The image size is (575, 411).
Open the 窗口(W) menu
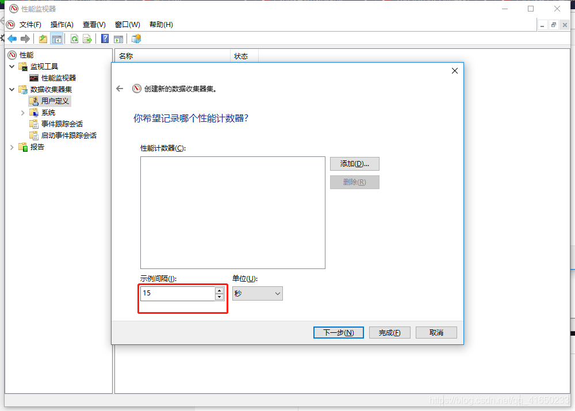click(x=127, y=25)
